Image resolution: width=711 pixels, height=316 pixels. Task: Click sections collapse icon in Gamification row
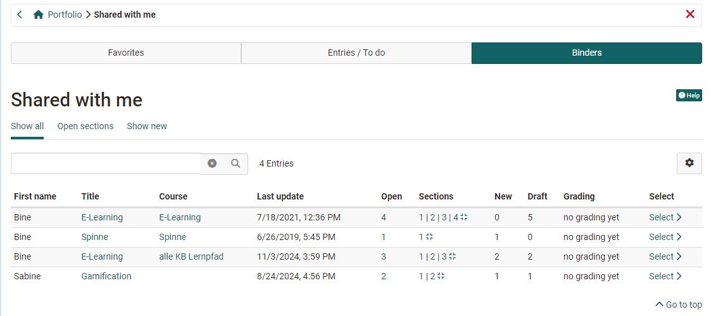[x=441, y=276]
